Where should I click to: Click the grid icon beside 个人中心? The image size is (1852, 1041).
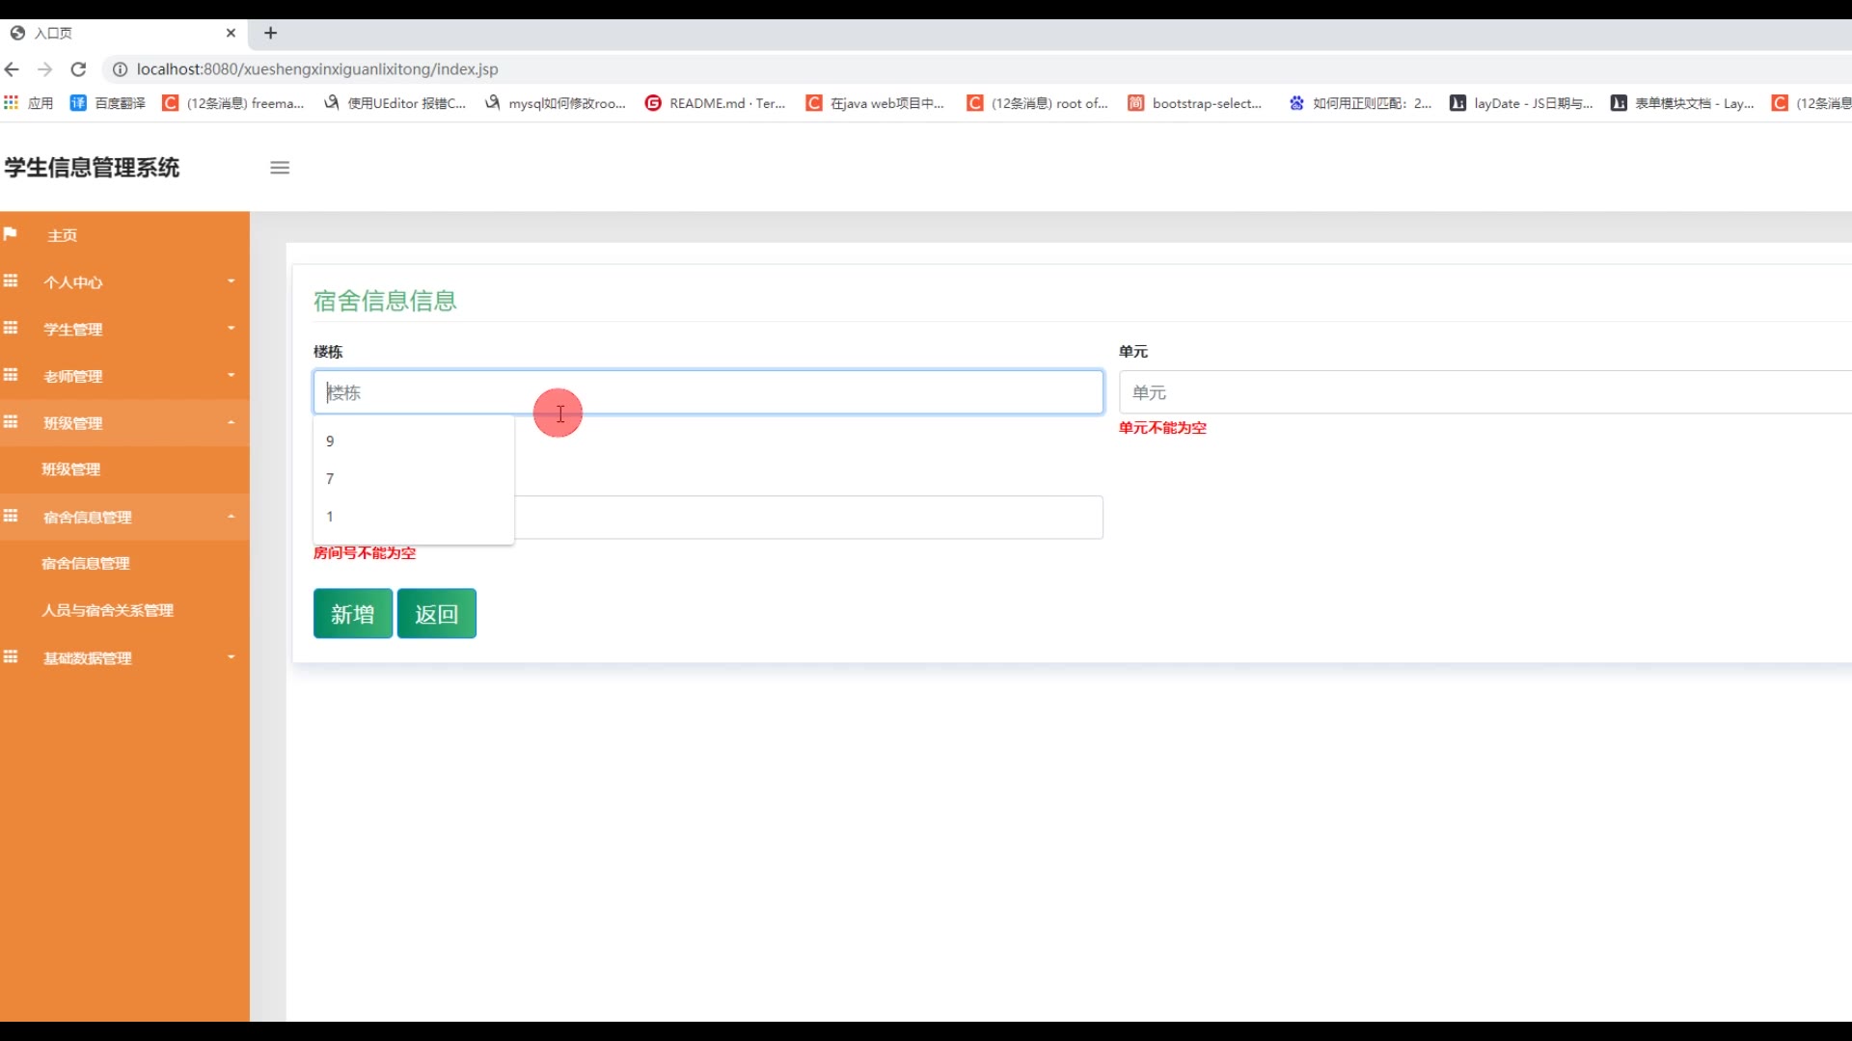[x=11, y=281]
